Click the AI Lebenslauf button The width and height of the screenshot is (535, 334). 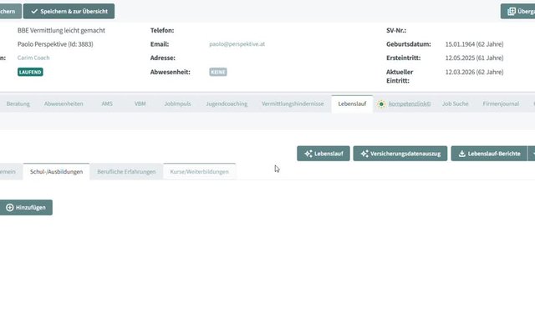coord(324,154)
